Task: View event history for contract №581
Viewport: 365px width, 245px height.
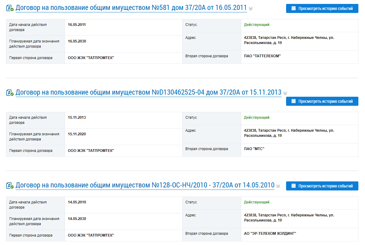Action: coord(322,8)
